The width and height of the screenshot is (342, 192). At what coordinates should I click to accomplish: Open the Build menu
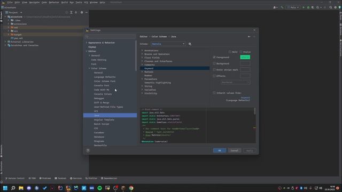[x=65, y=2]
